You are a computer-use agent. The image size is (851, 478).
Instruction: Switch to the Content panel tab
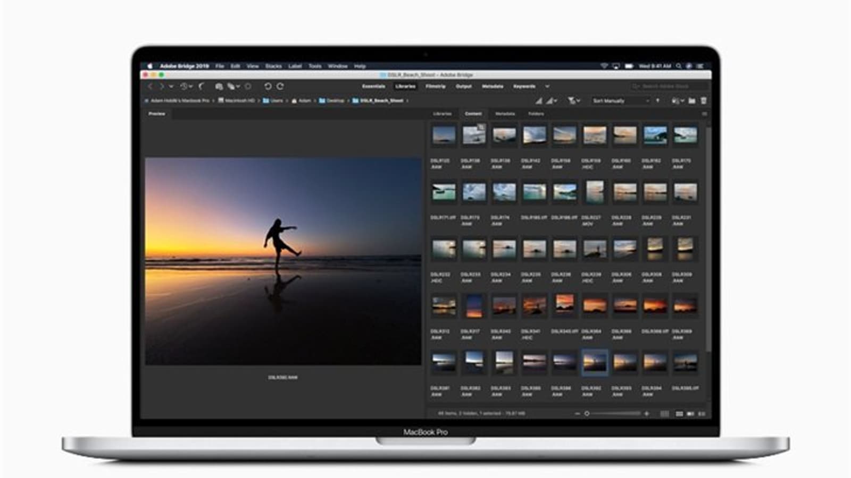tap(473, 114)
